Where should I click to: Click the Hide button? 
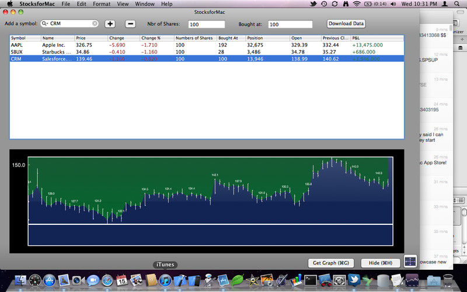click(x=381, y=263)
